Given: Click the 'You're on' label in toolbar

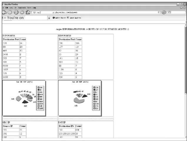Looking at the screenshot, I should coord(15,18).
